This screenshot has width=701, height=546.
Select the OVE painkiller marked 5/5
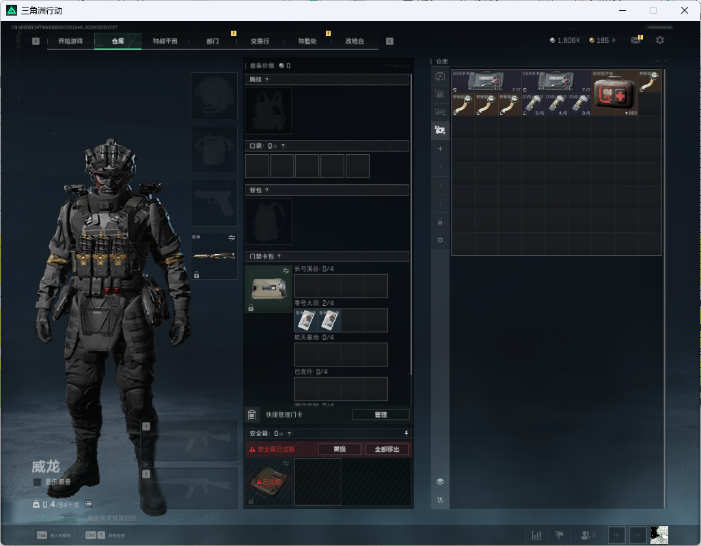533,104
